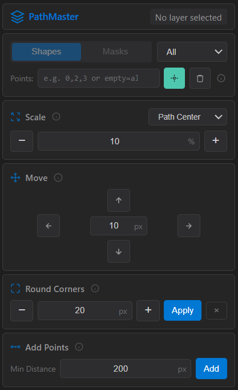Switch to the Shapes tab

[46, 52]
